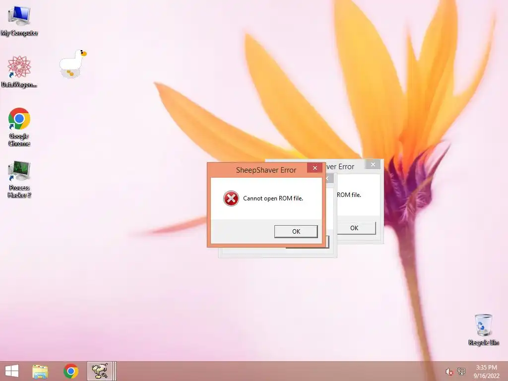
Task: Open File Explorer from the taskbar
Action: (x=40, y=371)
